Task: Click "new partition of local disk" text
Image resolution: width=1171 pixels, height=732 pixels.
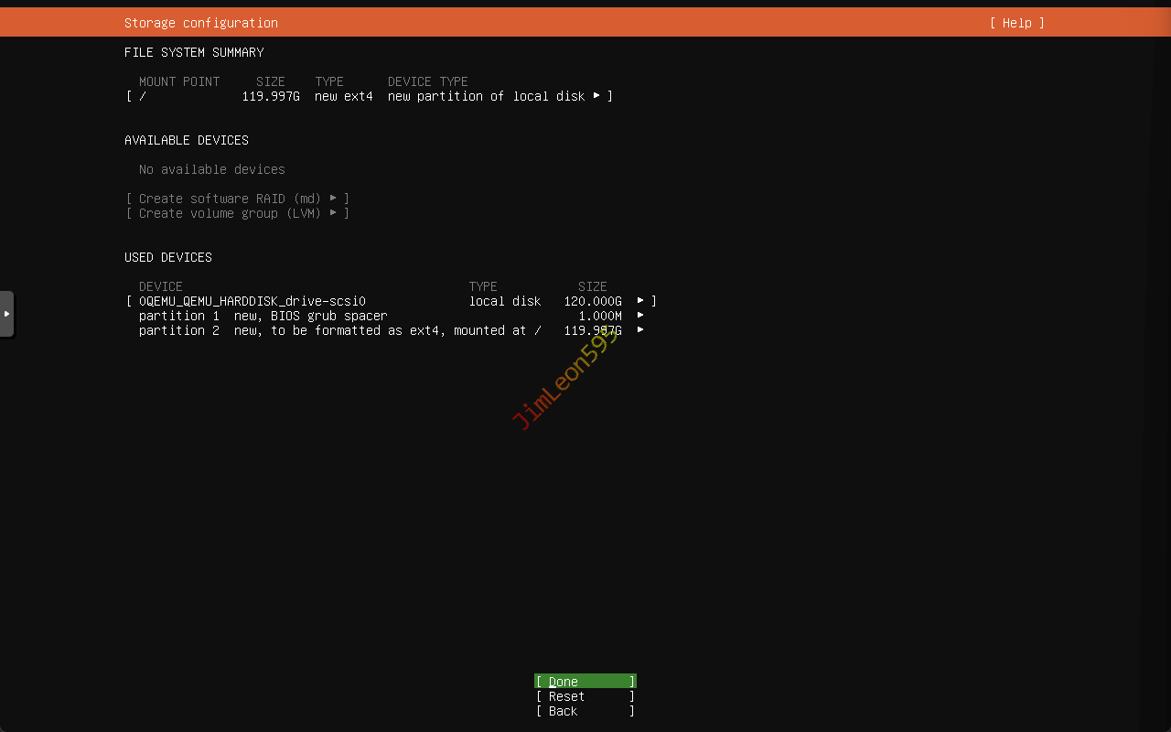Action: pos(486,96)
